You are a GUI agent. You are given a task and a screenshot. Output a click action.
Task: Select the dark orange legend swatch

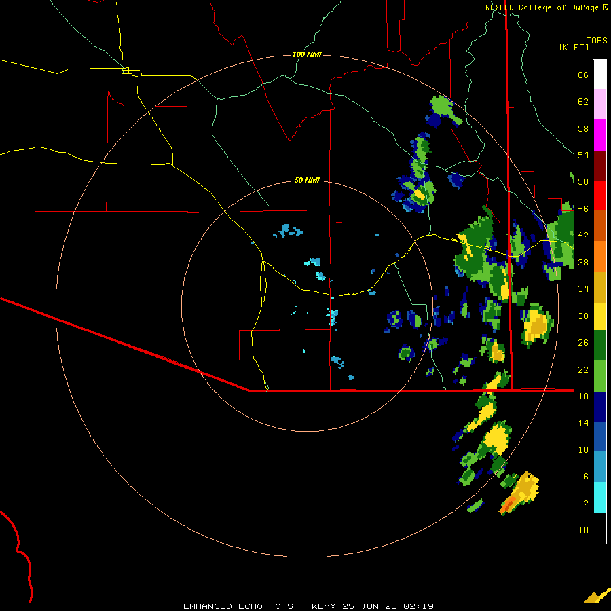coord(599,225)
